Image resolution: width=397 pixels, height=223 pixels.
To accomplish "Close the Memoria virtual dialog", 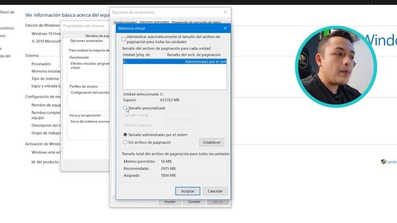I will (x=225, y=28).
